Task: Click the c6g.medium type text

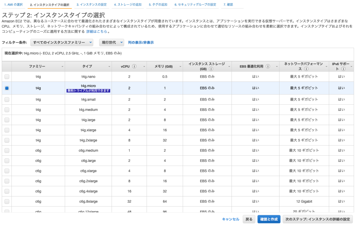Action: coord(88,150)
